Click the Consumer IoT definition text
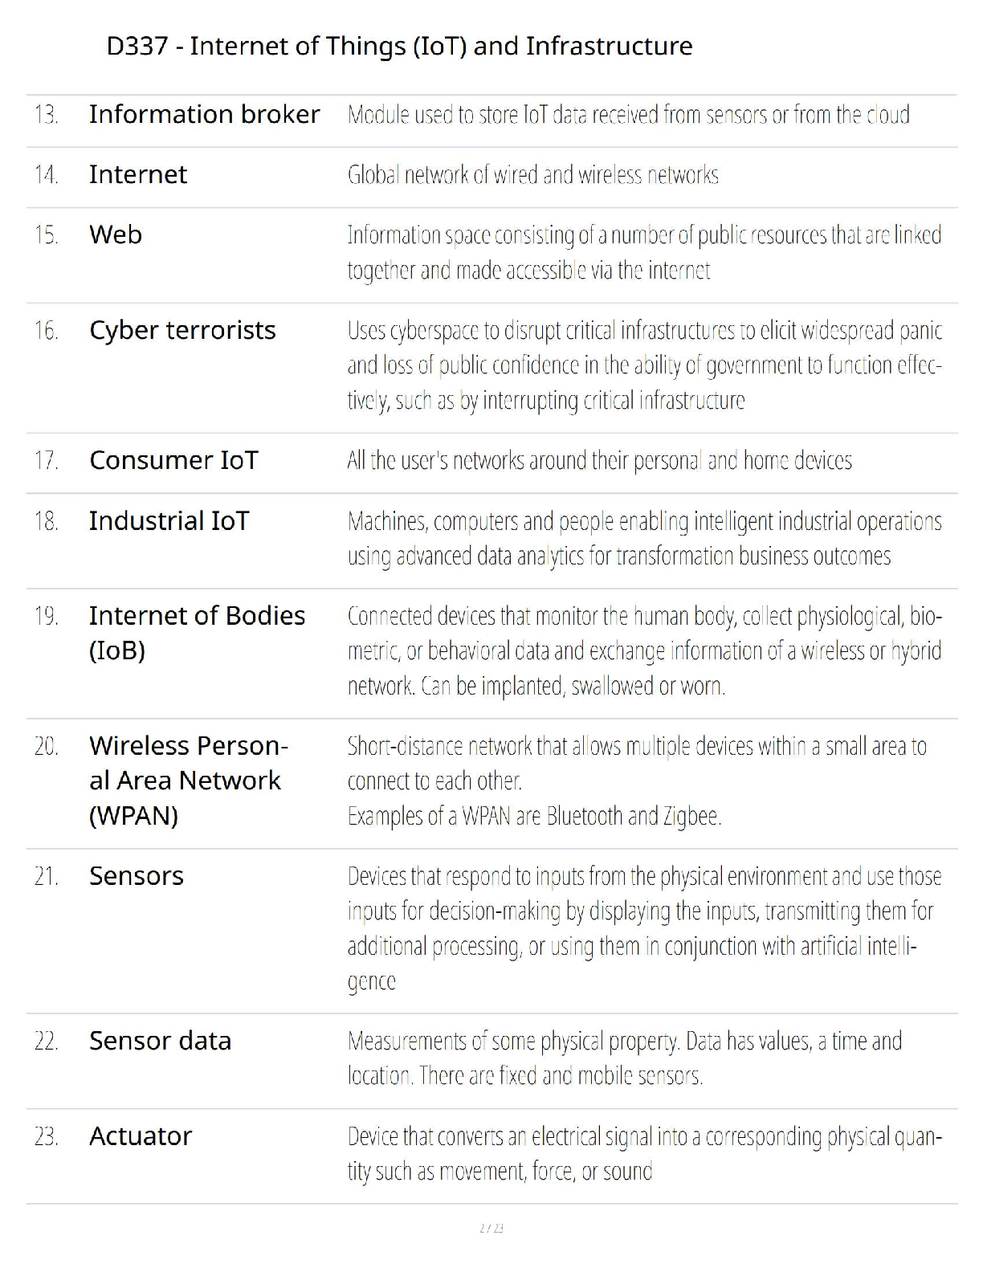The image size is (983, 1272). point(599,461)
